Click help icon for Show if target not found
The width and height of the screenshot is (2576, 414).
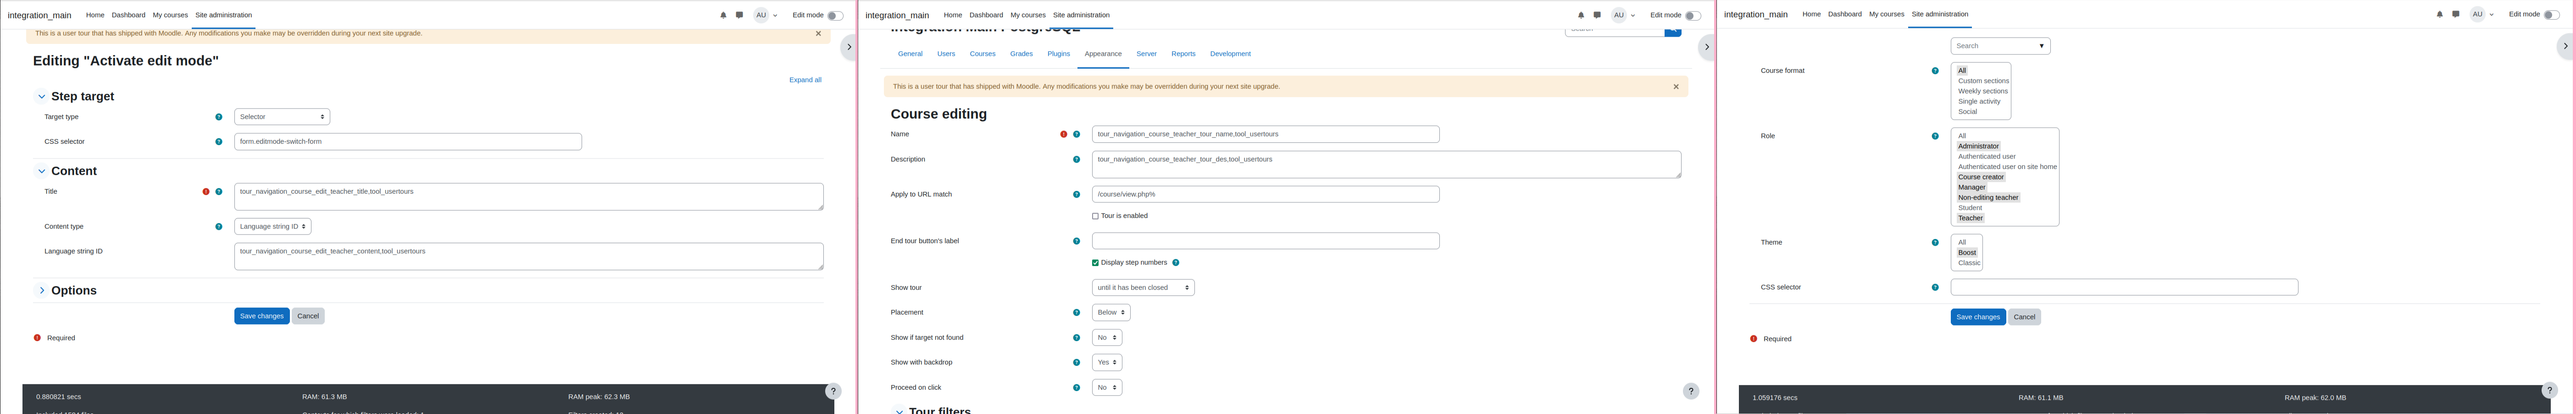click(1076, 338)
